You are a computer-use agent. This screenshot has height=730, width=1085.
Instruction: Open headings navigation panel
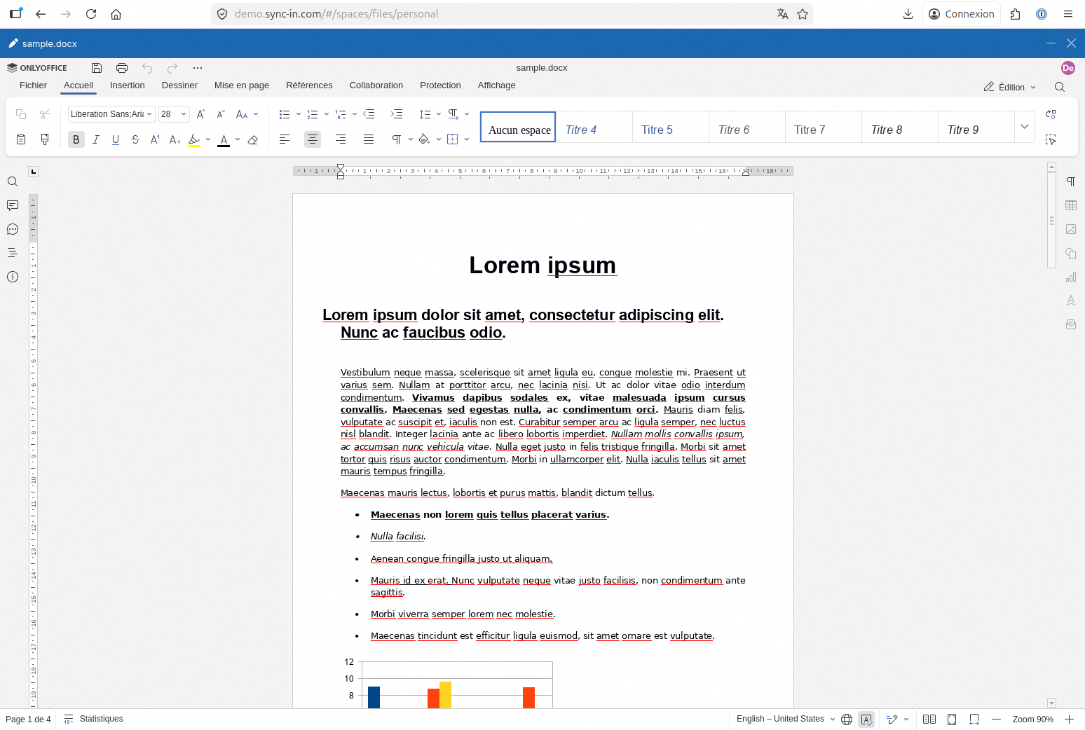point(13,253)
